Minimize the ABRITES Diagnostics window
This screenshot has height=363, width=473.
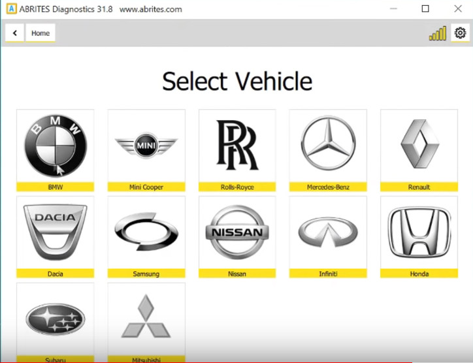pyautogui.click(x=393, y=8)
